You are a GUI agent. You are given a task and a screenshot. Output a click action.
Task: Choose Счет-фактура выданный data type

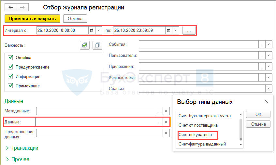[x=202, y=144]
